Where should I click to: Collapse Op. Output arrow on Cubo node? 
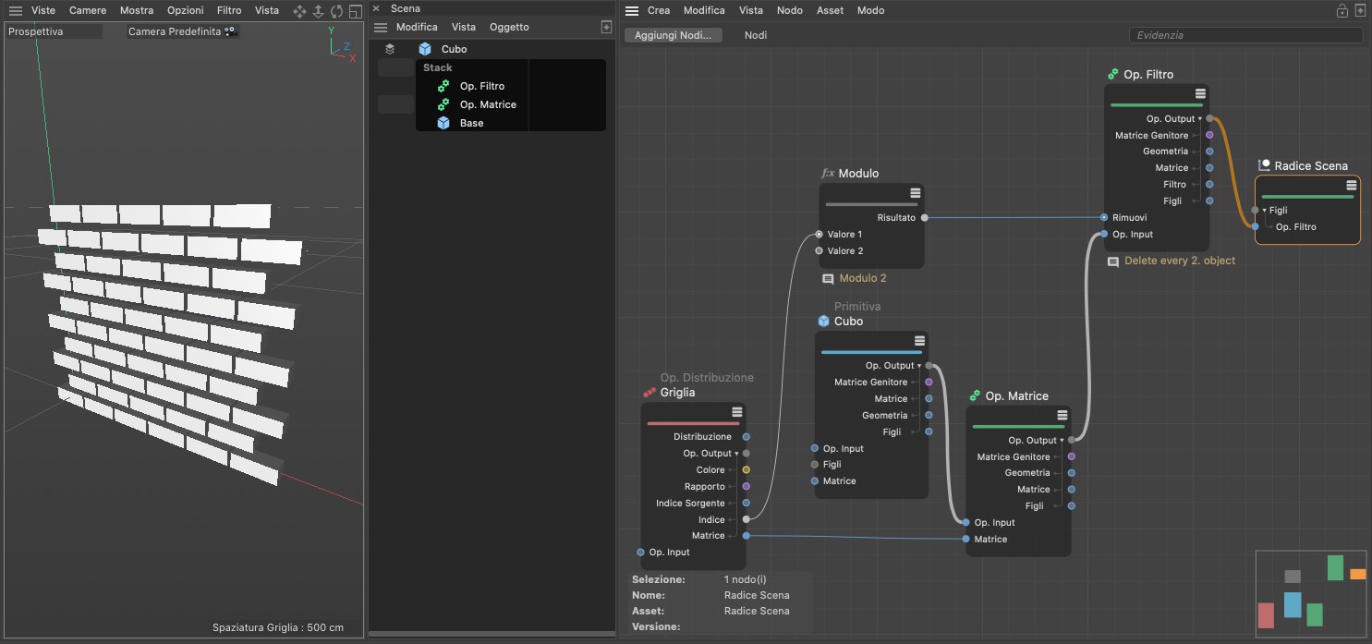coord(919,367)
